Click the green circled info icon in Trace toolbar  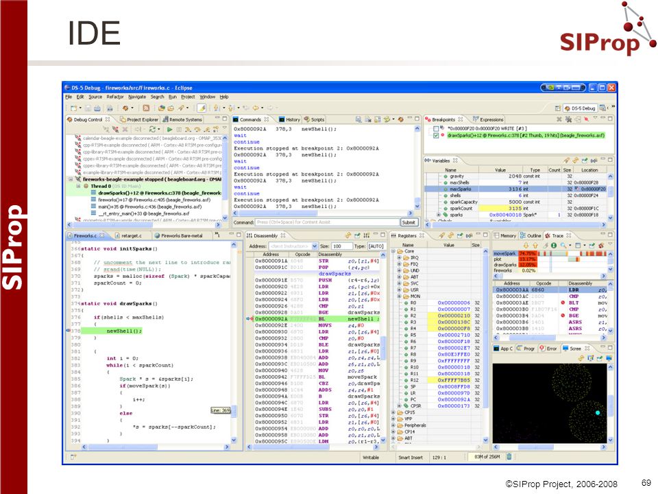pos(554,246)
